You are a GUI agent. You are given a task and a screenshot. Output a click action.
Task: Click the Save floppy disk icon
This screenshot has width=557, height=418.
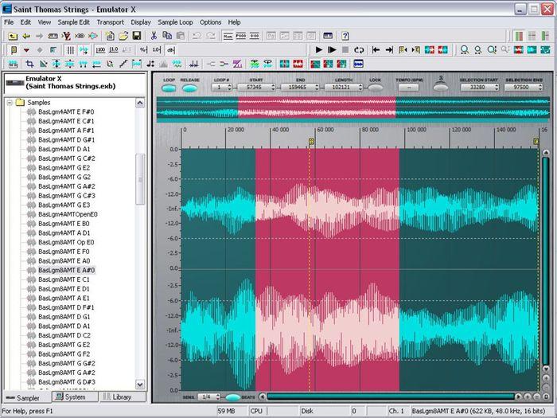[x=137, y=36]
